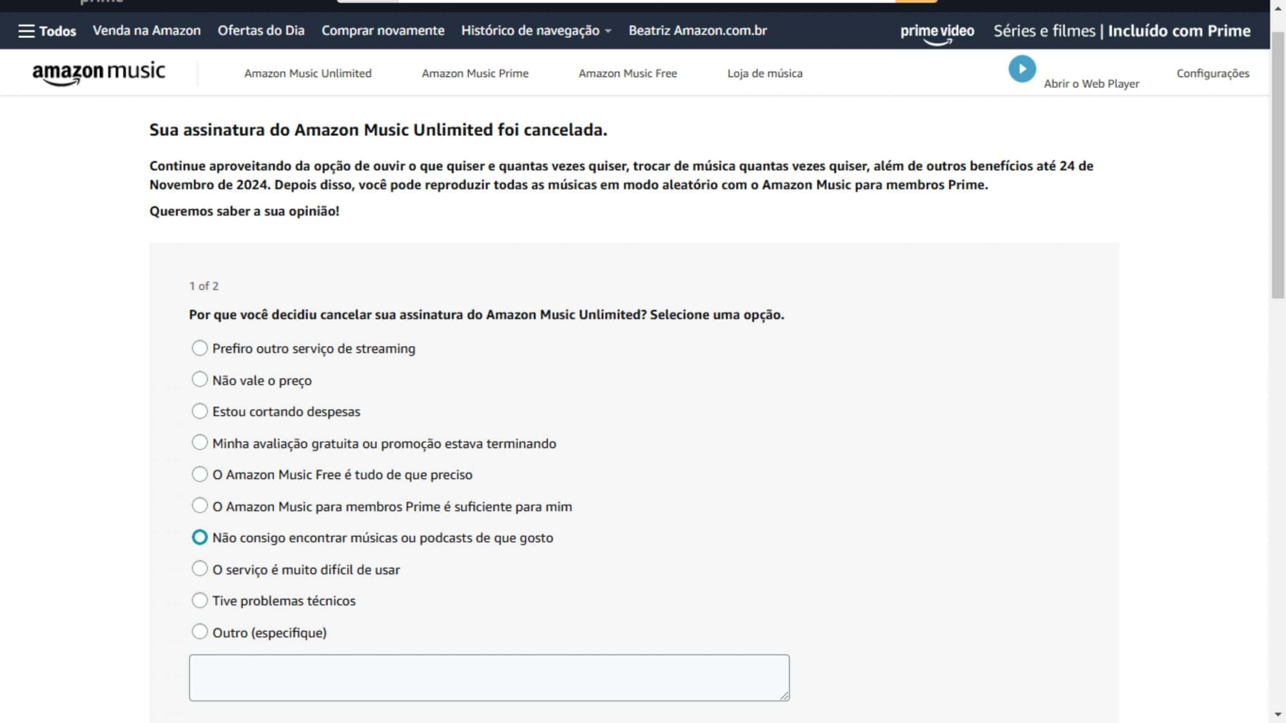Click Beatriz Amazon.com.br account dropdown

tap(698, 30)
